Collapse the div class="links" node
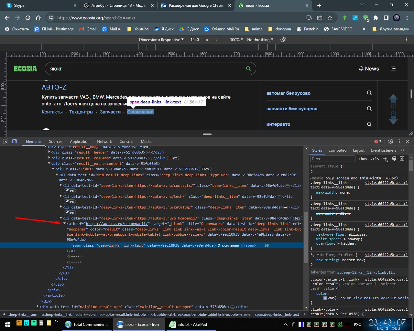Viewport: 414px width, 331px height. click(x=53, y=169)
